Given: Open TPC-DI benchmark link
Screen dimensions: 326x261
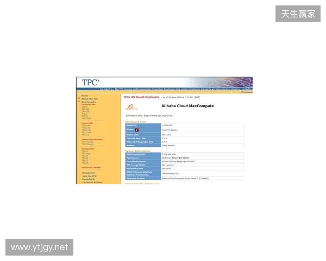Looking at the screenshot, I should pos(85,109).
